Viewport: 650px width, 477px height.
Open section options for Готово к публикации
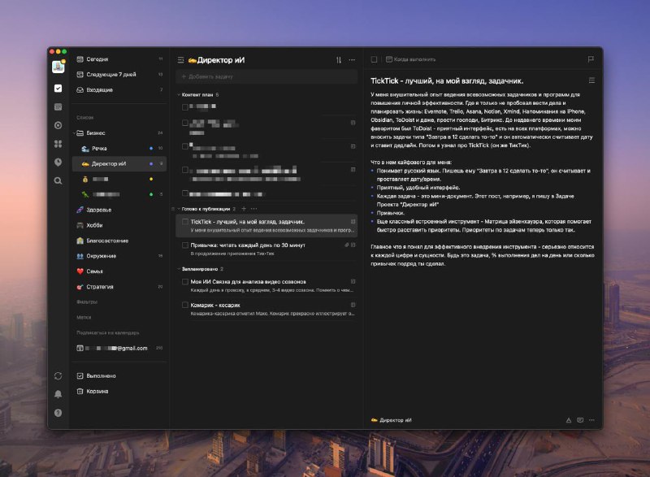pos(253,209)
